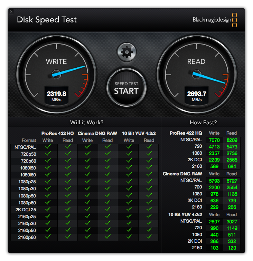This screenshot has height=261, width=253.
Task: Close the Disk Speed Test window
Action: pos(11,11)
